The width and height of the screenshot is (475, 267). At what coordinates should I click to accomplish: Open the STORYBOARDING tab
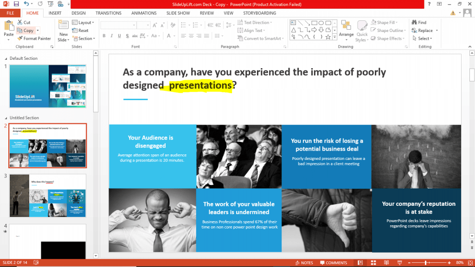259,13
